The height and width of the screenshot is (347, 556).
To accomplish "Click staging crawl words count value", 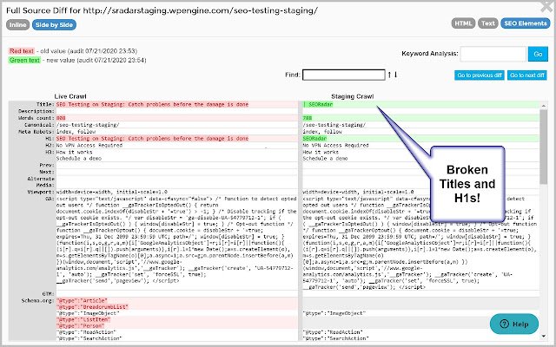I will 307,118.
